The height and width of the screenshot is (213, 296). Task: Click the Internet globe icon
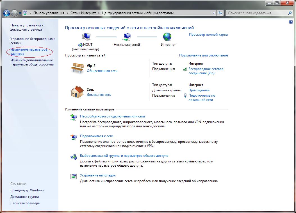[x=167, y=37]
